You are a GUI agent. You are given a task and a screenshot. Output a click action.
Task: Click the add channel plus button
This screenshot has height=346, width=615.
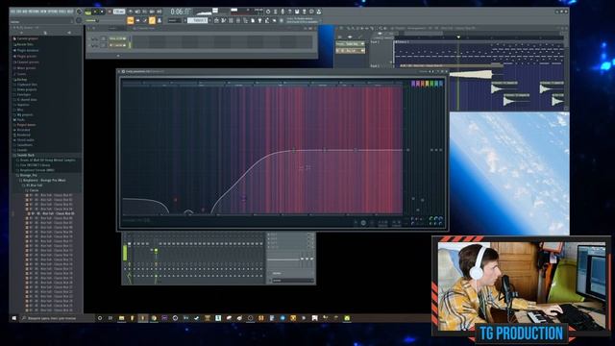118,56
